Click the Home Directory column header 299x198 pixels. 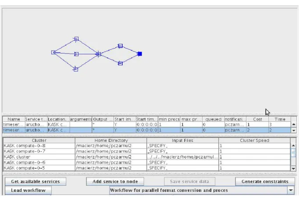coord(111,141)
